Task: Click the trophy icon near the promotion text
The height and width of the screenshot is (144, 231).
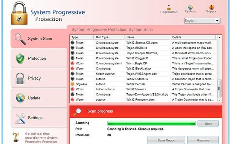Action: (x=16, y=137)
